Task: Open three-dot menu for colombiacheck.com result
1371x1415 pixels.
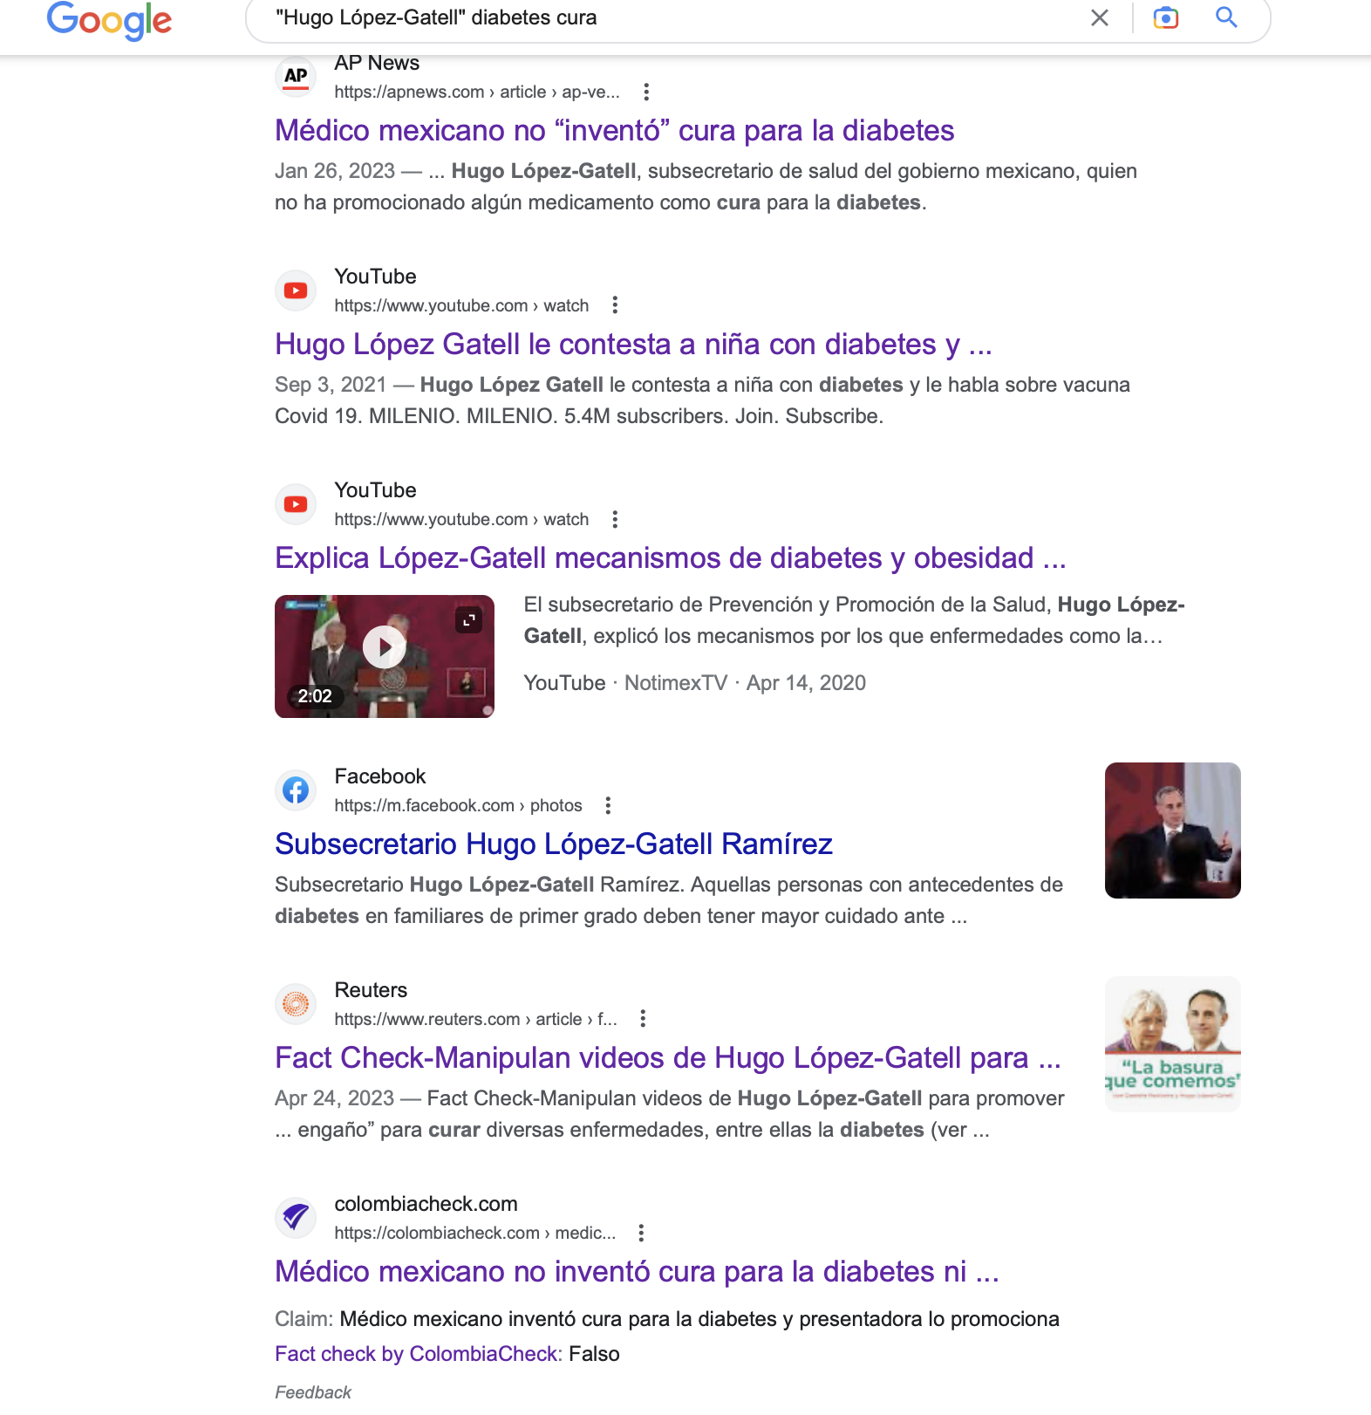Action: click(641, 1233)
